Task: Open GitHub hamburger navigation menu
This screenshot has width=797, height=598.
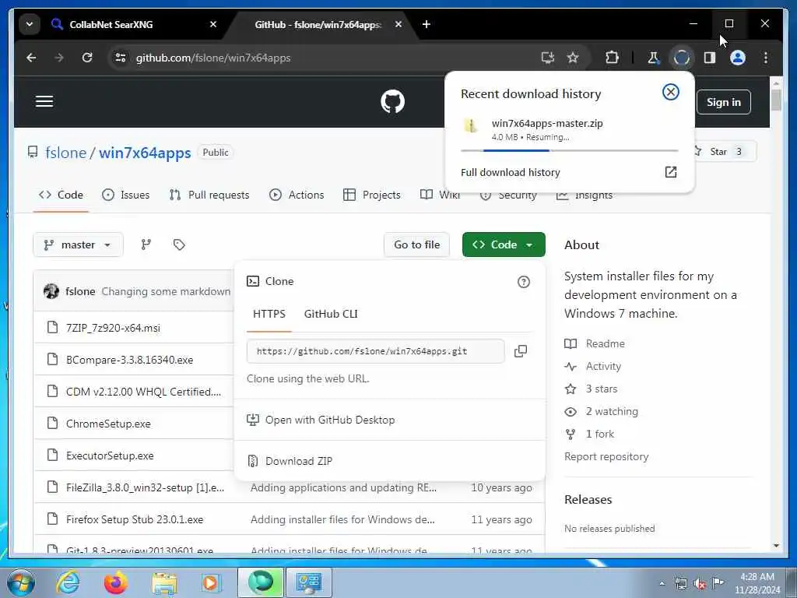Action: 44,101
